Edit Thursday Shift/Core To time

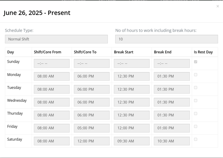point(92,115)
